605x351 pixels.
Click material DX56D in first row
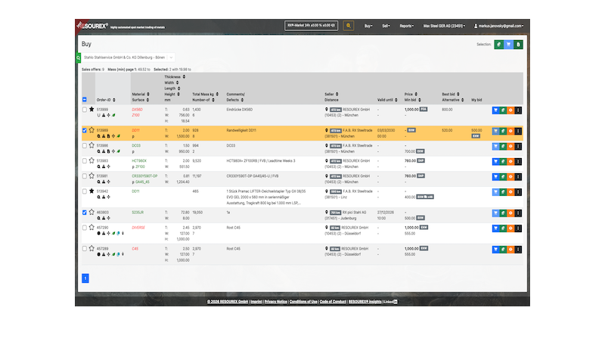point(138,110)
